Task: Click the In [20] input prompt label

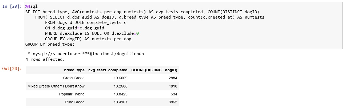Action: (11, 6)
